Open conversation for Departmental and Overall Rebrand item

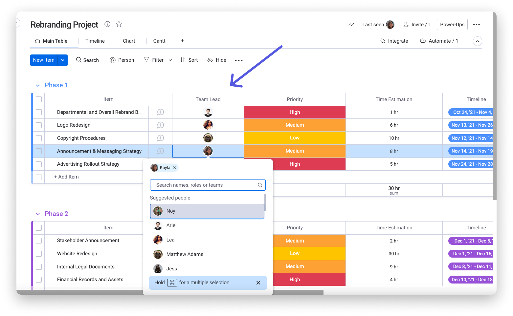[161, 112]
